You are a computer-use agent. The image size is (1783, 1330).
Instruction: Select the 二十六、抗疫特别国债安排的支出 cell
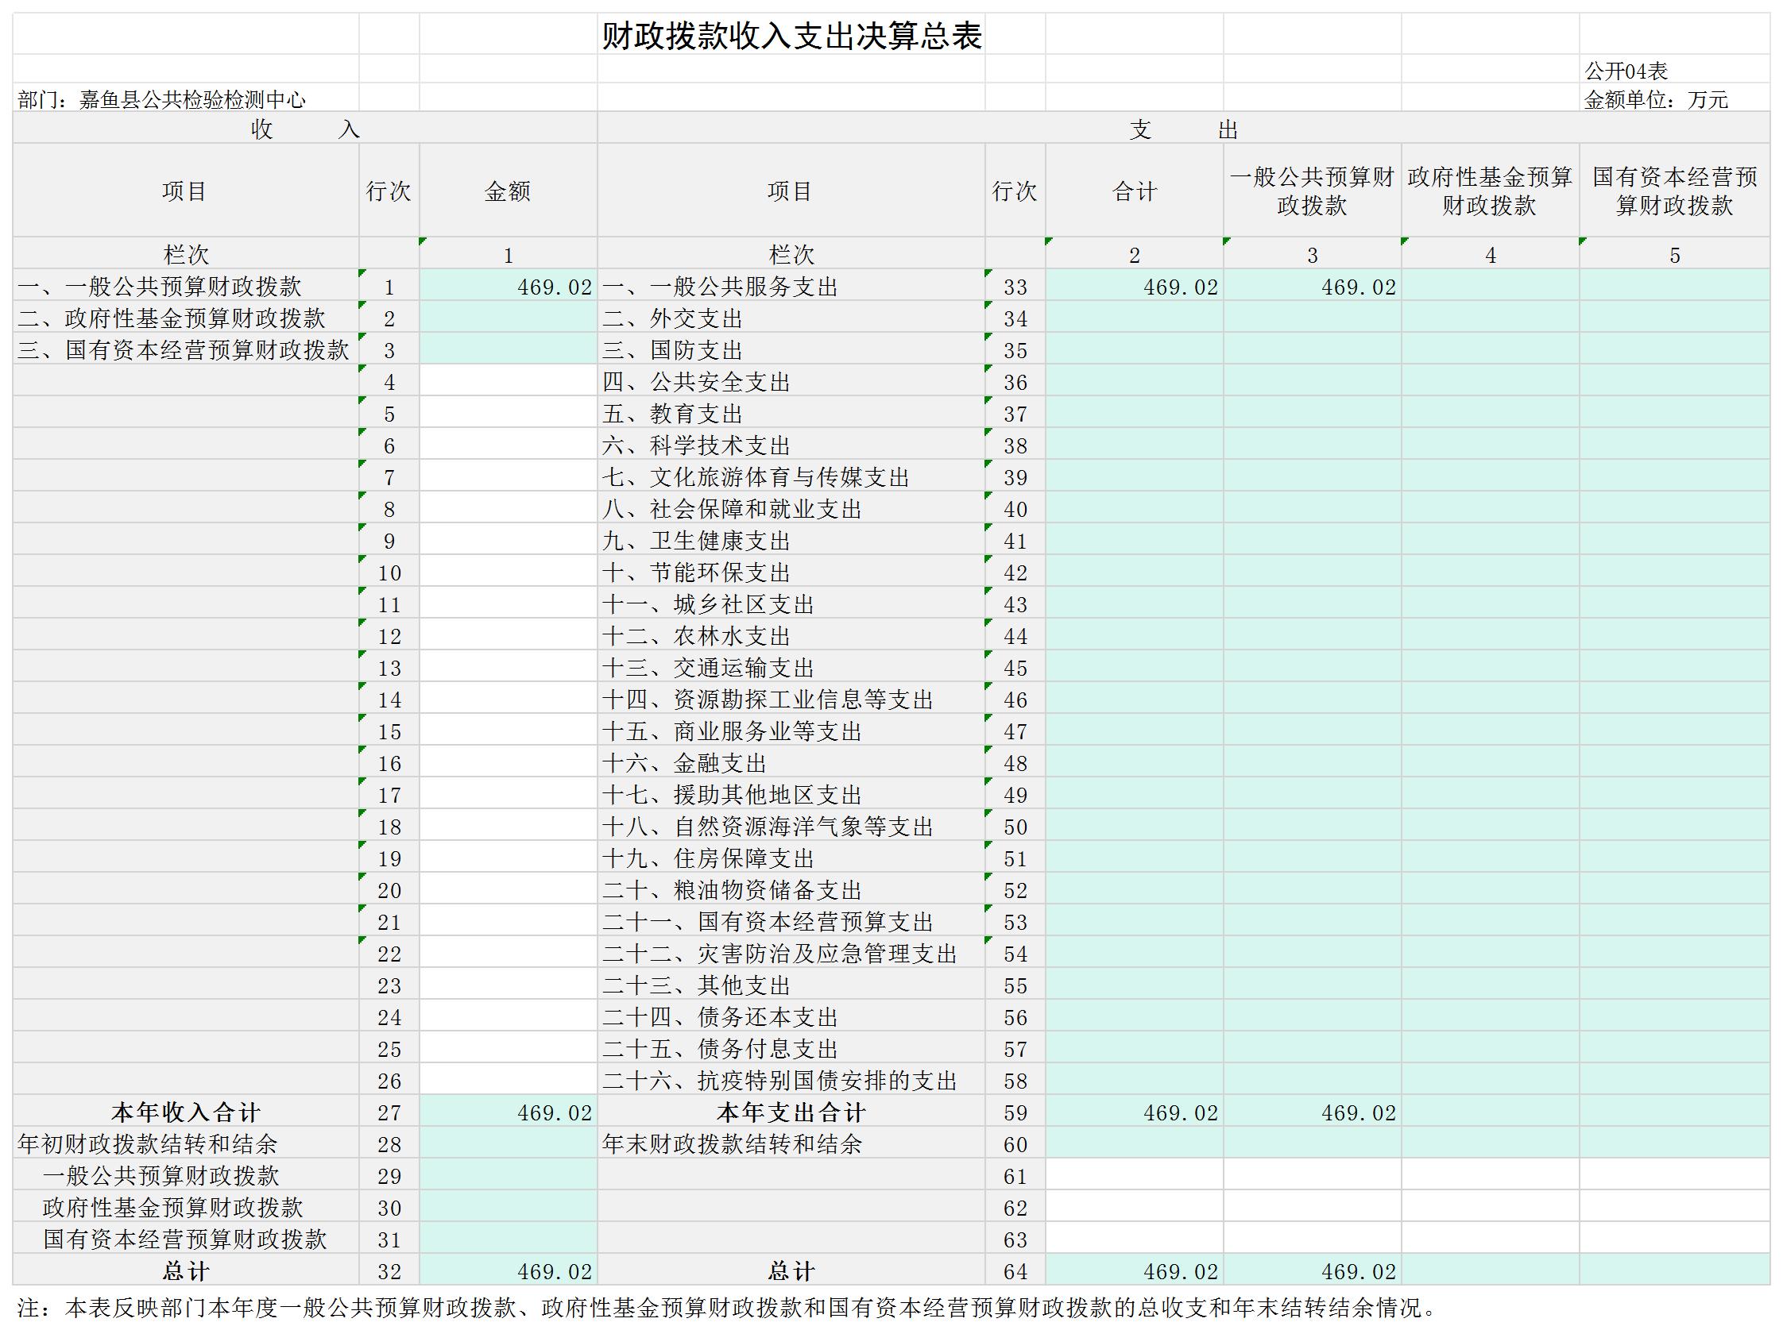[x=779, y=1081]
